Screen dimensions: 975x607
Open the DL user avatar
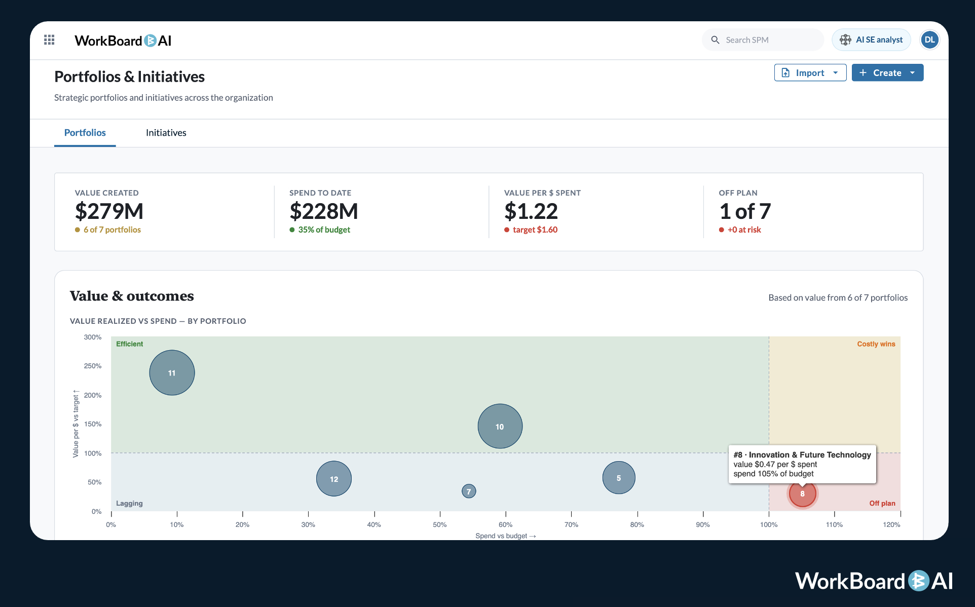(929, 40)
